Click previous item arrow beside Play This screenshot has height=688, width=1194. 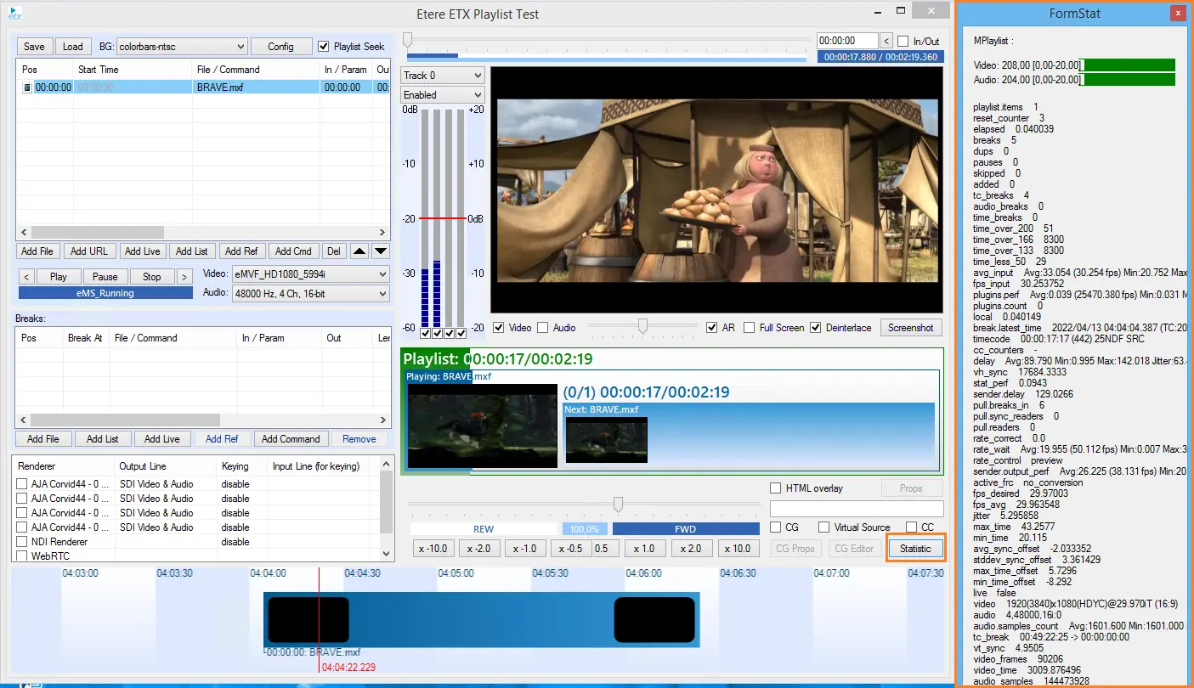point(26,276)
